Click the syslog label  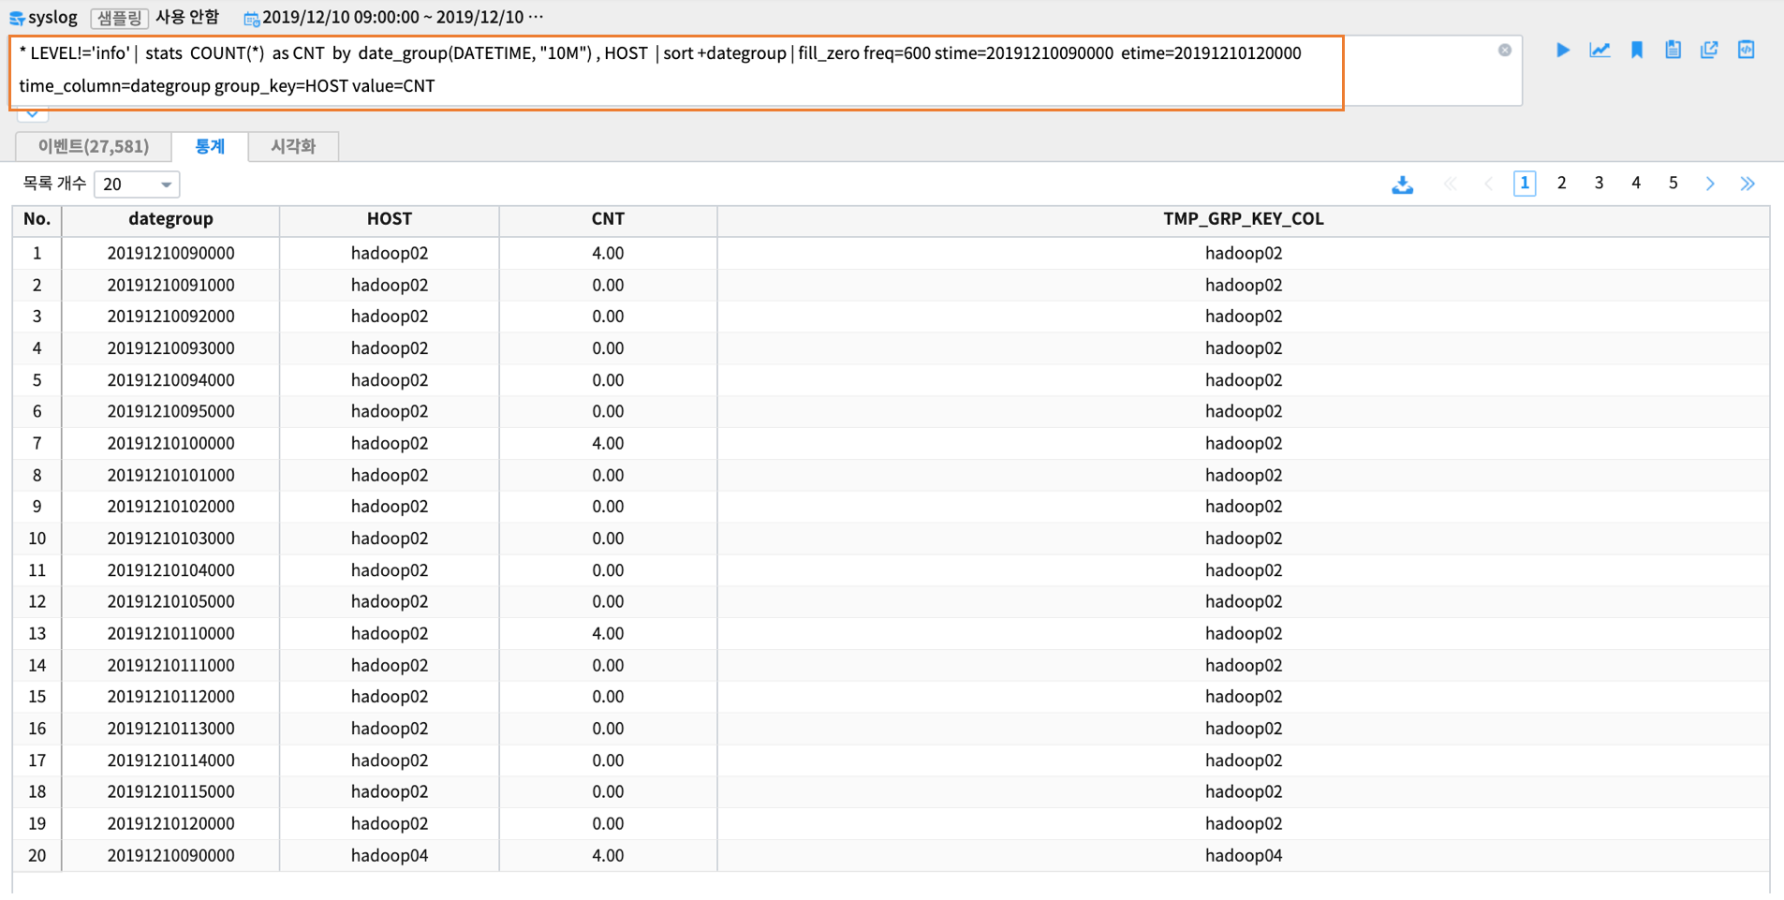point(52,18)
